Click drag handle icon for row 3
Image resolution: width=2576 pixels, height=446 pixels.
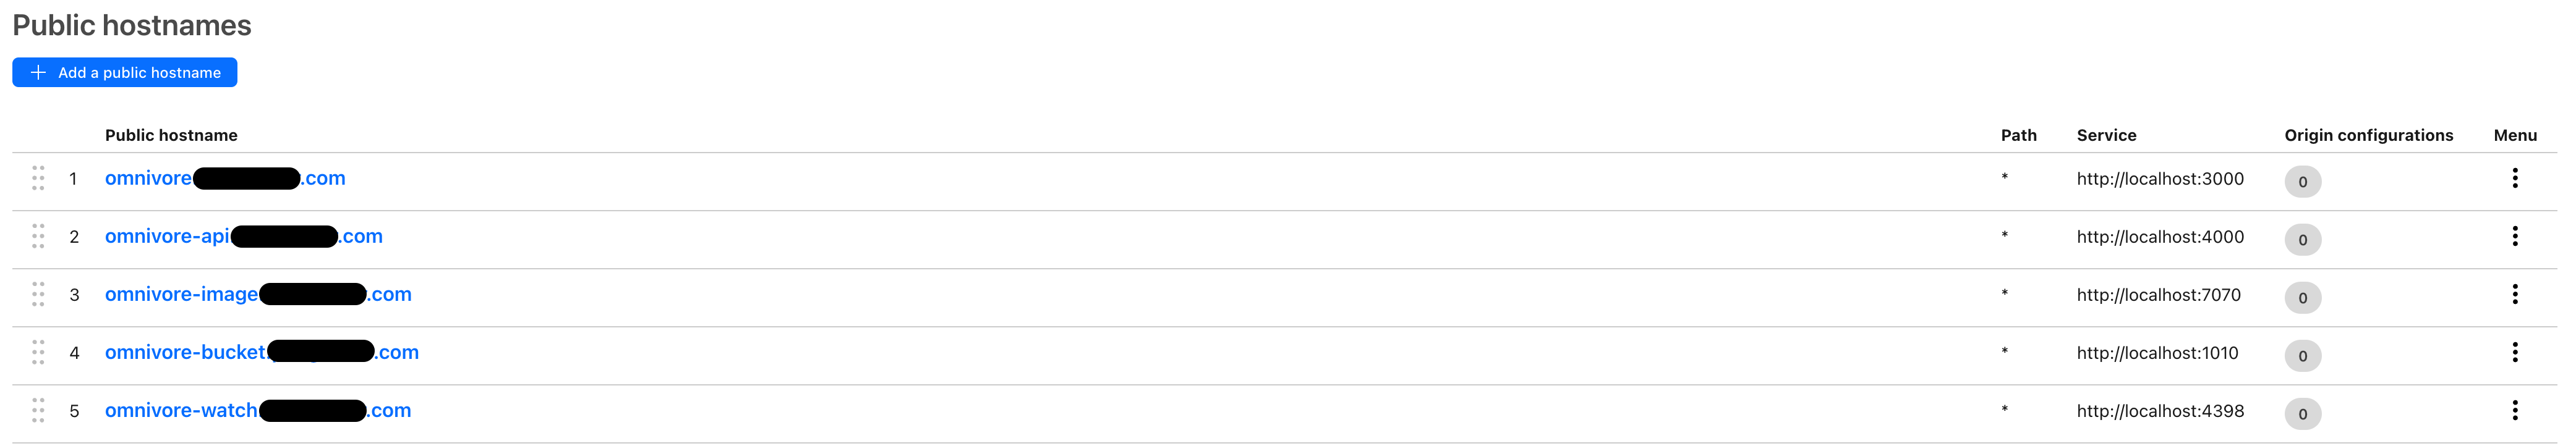click(38, 295)
